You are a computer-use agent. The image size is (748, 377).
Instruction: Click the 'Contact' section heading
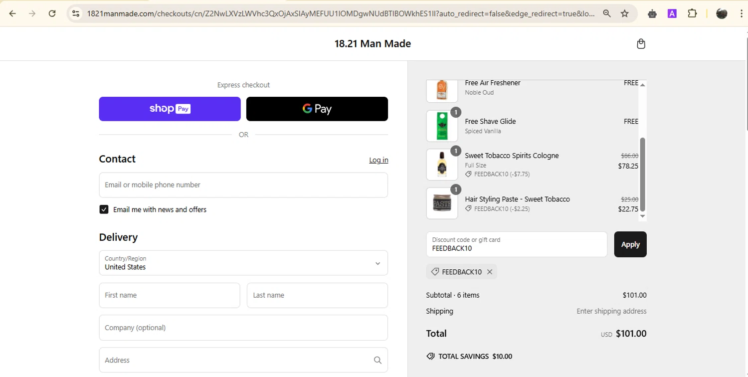pos(117,159)
